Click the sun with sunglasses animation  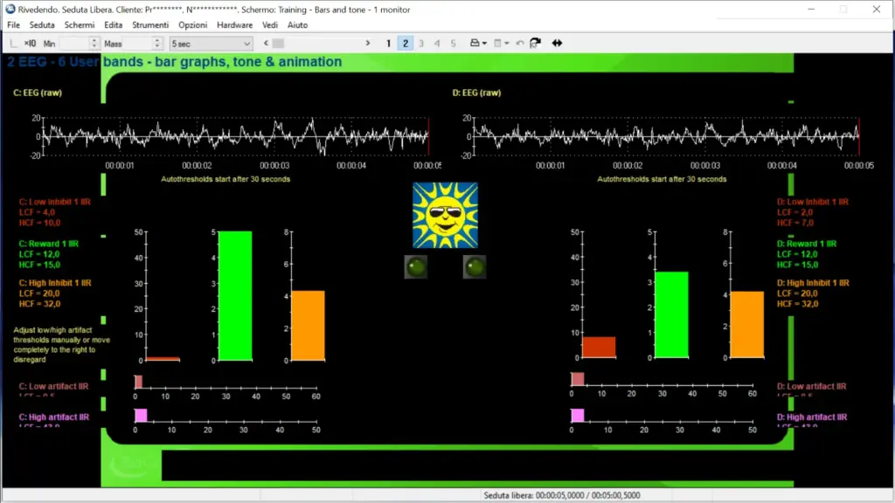pyautogui.click(x=445, y=216)
